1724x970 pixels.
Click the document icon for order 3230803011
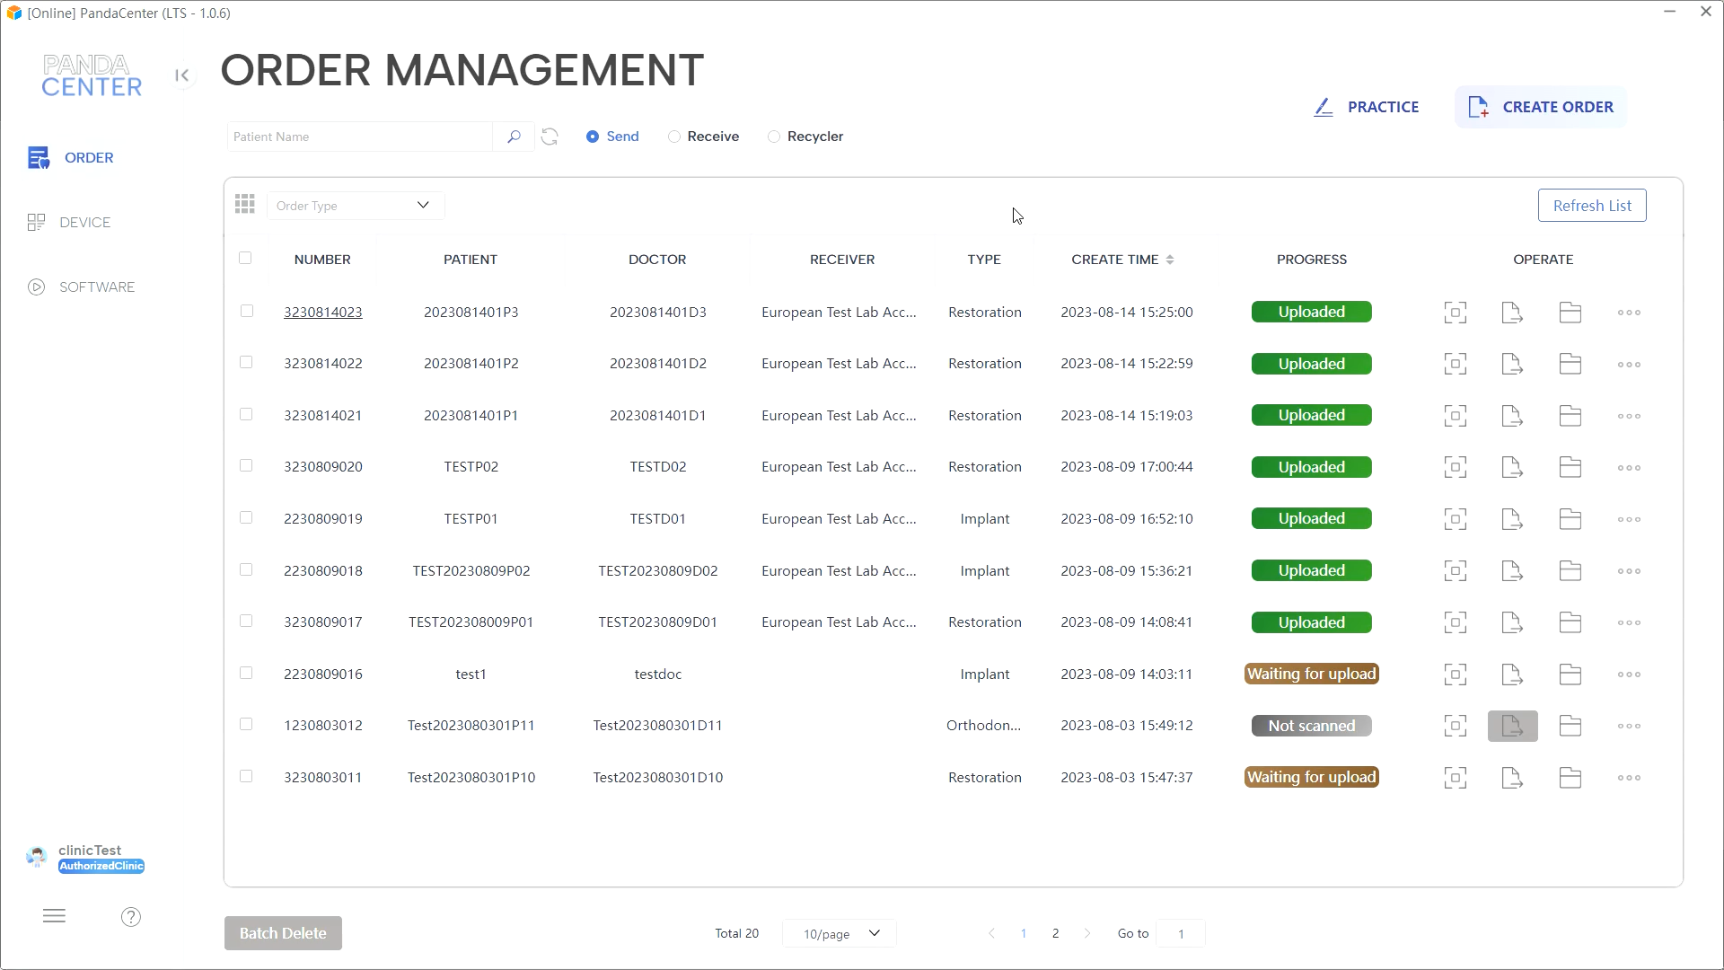coord(1513,778)
